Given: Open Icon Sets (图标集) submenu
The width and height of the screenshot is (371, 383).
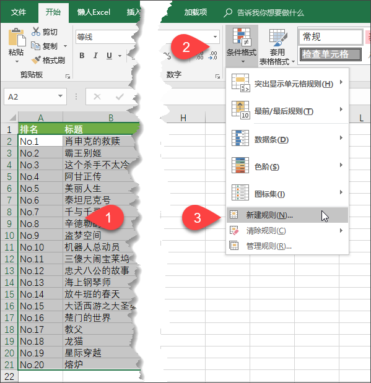Looking at the screenshot, I should pos(287,192).
